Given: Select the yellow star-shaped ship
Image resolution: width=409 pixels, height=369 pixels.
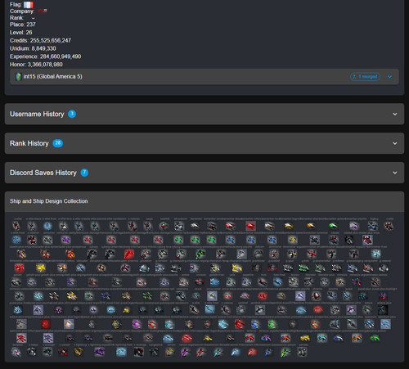Looking at the screenshot, I should tap(41, 268).
